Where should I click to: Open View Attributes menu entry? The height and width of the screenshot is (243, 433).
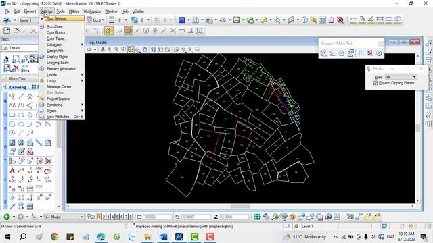58,117
